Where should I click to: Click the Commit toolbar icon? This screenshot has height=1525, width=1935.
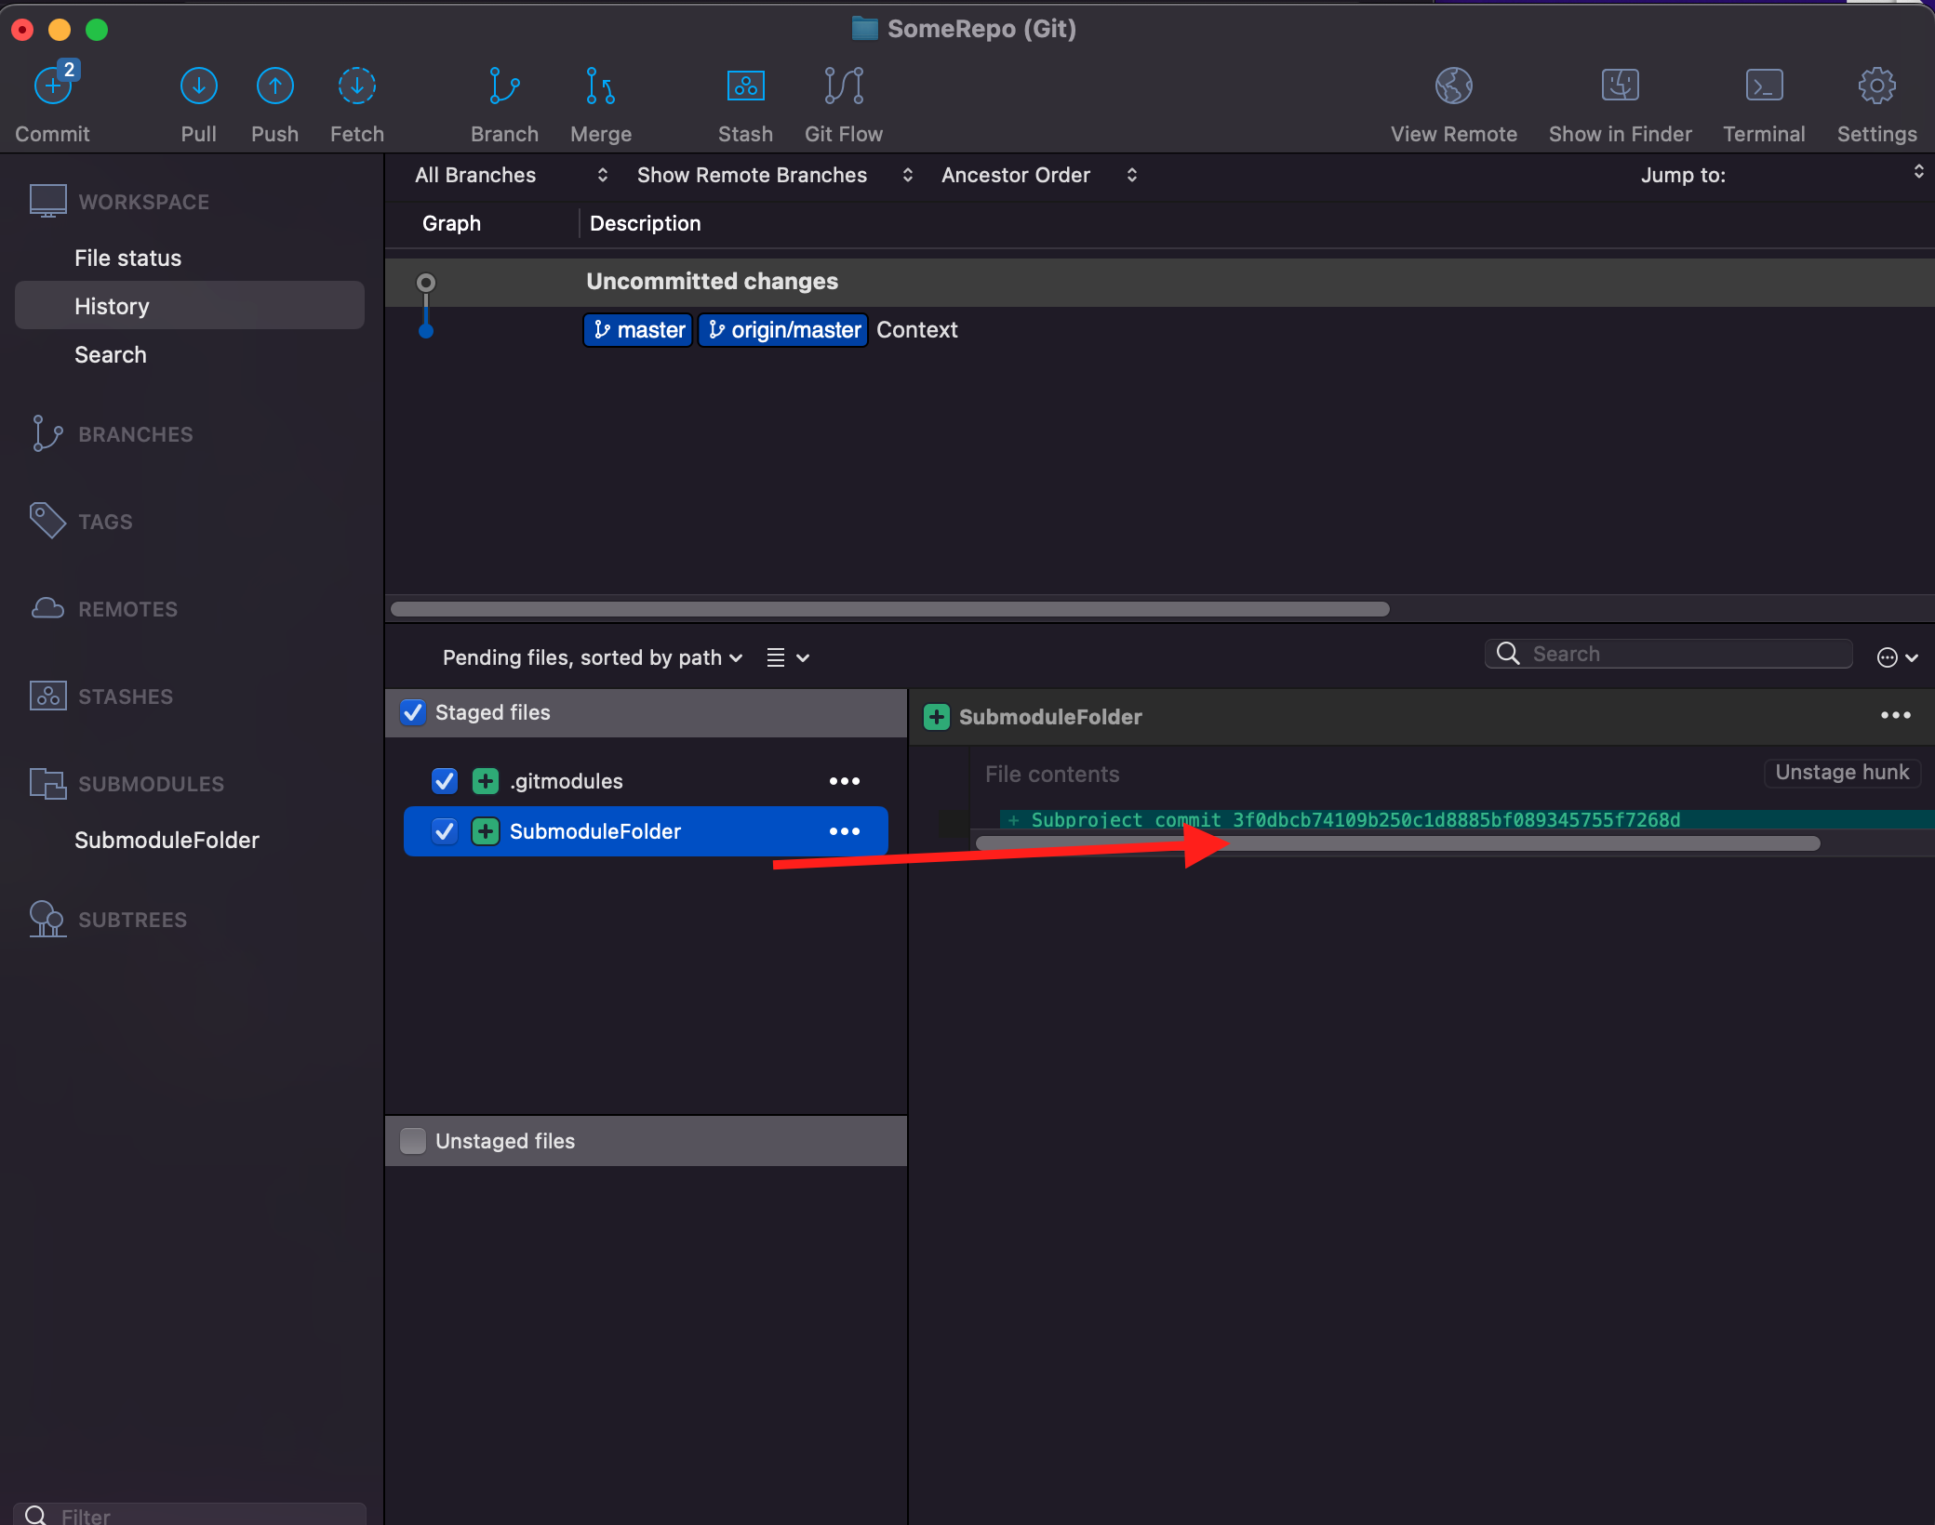(52, 87)
